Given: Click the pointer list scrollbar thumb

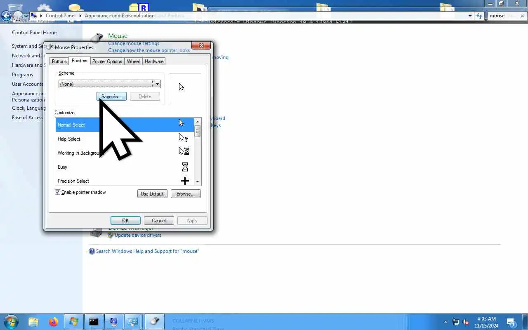Looking at the screenshot, I should [198, 131].
